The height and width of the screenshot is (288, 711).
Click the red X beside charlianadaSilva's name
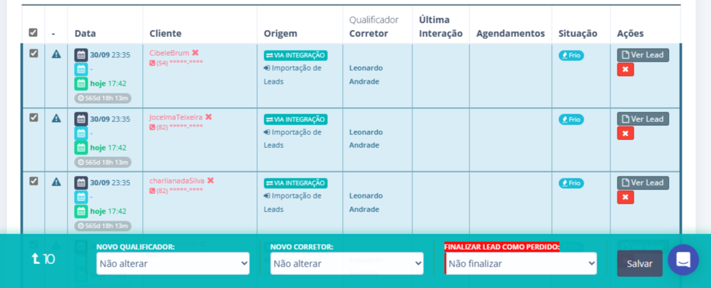210,181
